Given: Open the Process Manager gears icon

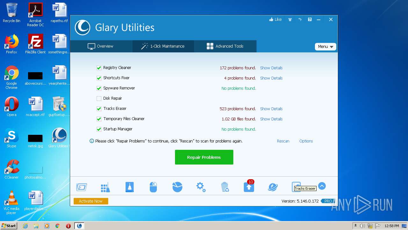Looking at the screenshot, I should (201, 187).
